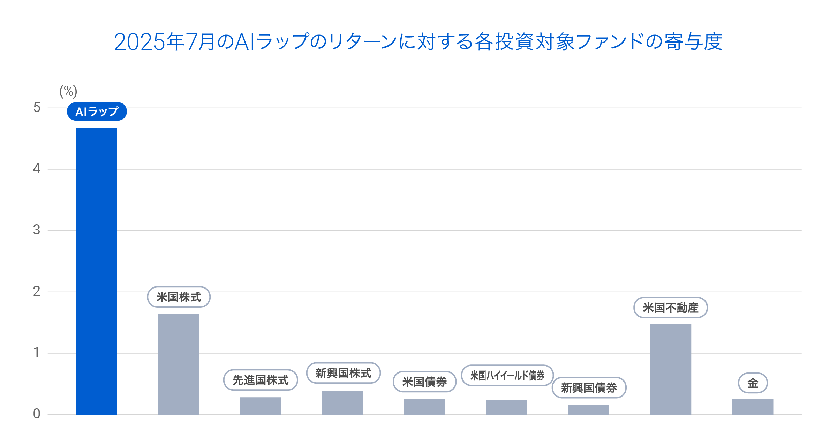
Task: Click the chart title text
Action: point(418,42)
